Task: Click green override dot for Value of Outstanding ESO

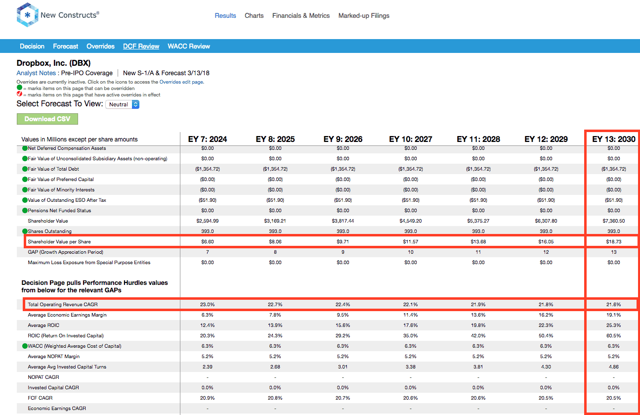Action: tap(25, 200)
